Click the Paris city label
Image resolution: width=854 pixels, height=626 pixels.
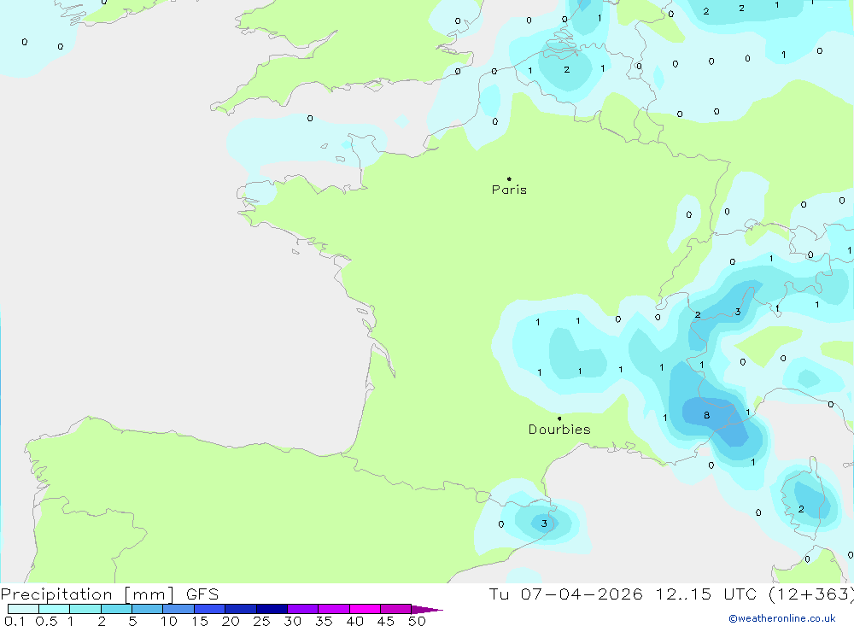[509, 190]
